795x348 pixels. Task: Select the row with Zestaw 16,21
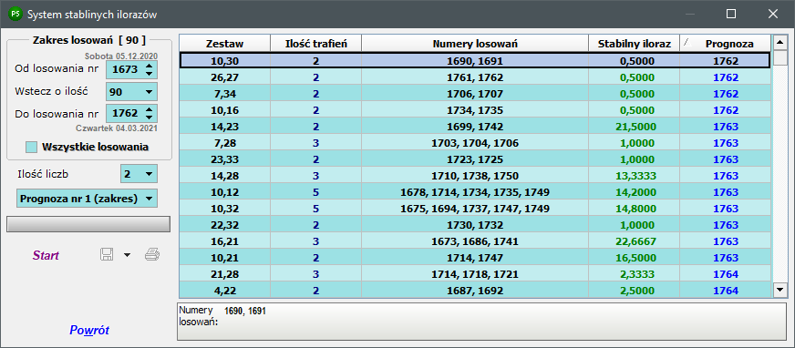(x=475, y=241)
